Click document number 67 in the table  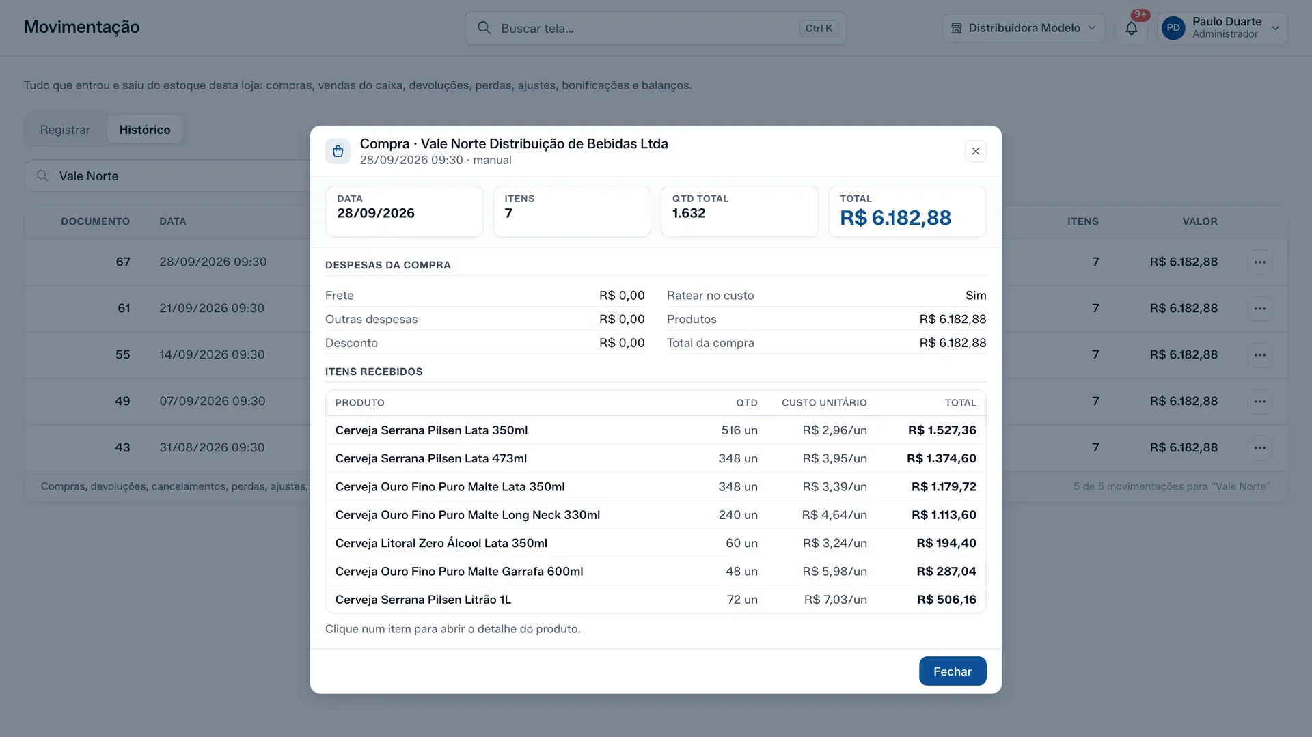(123, 262)
